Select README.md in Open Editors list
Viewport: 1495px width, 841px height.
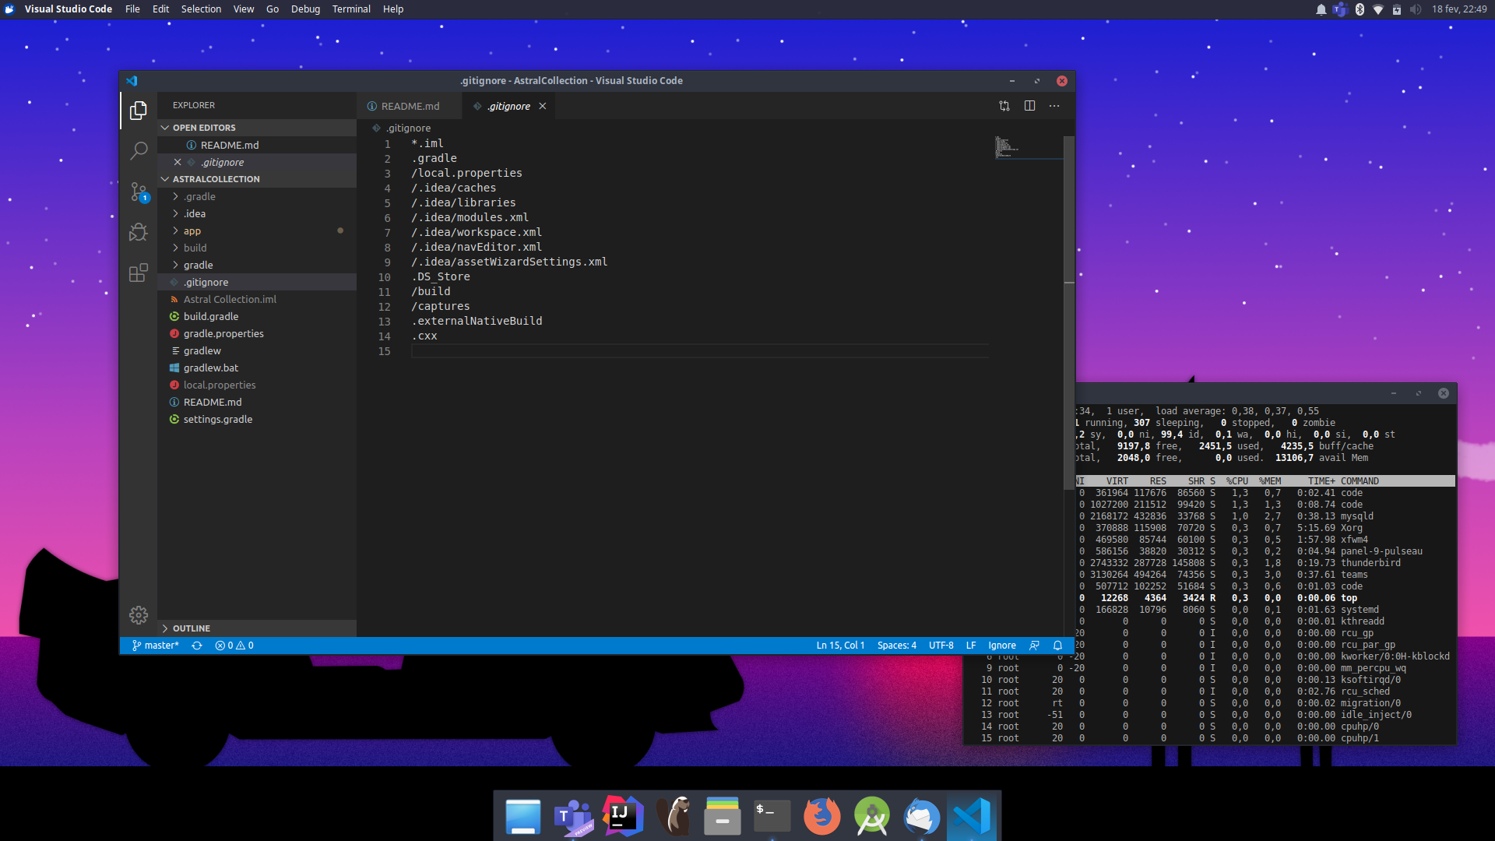(257, 145)
